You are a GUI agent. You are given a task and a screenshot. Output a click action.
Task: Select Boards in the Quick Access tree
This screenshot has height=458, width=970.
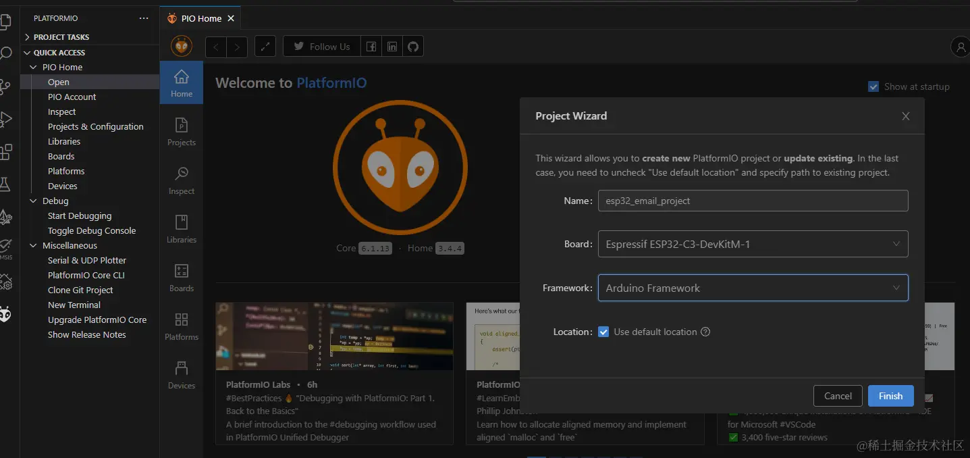click(x=90, y=156)
